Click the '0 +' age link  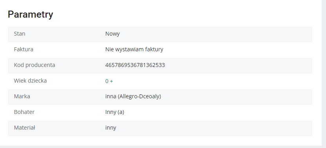tap(109, 81)
